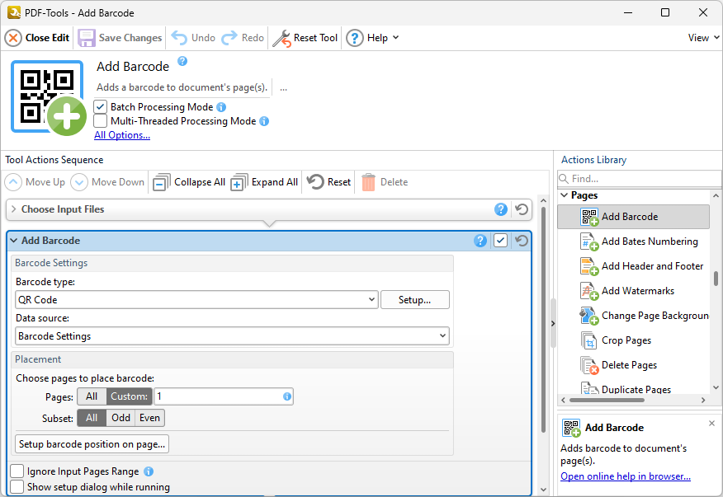723x497 pixels.
Task: Collapse the Actions Library side panel
Action: (x=553, y=323)
